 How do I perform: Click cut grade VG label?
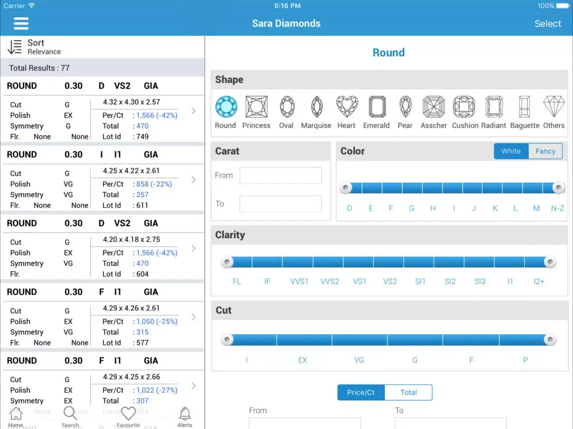point(359,360)
